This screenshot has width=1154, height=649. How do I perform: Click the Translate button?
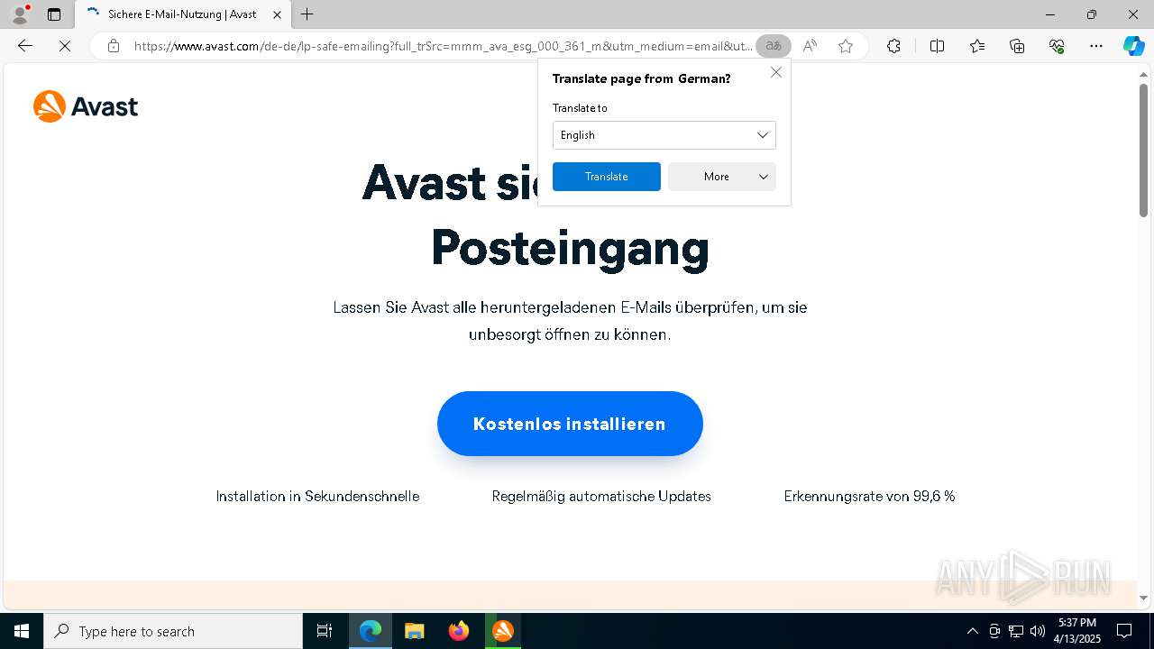tap(607, 177)
